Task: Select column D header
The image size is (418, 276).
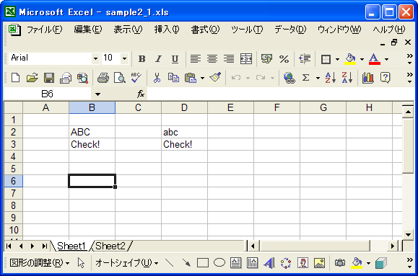Action: pyautogui.click(x=184, y=107)
